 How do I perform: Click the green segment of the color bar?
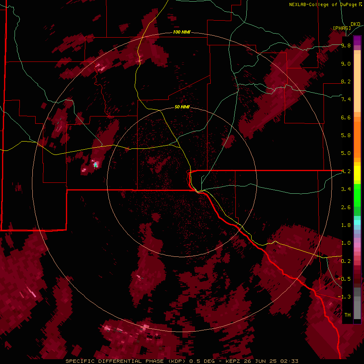pos(357,199)
